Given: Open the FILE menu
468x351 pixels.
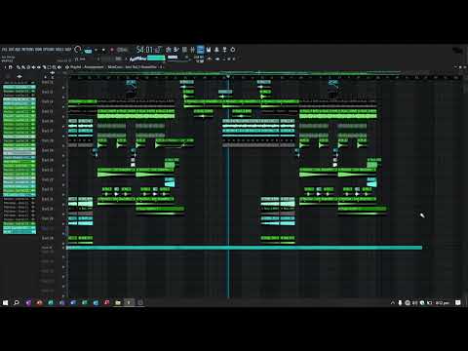Looking at the screenshot, I should pos(4,50).
